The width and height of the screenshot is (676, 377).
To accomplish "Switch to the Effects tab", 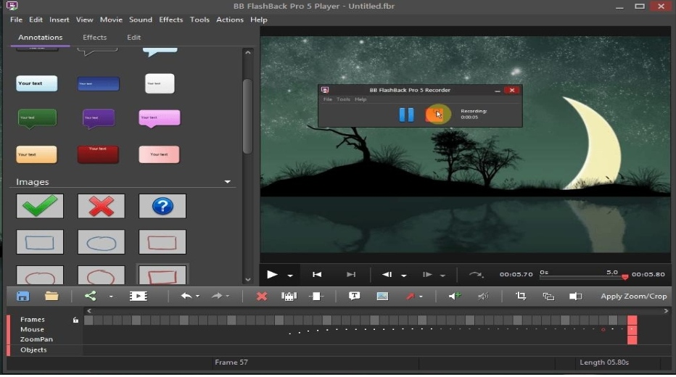I will [x=94, y=38].
